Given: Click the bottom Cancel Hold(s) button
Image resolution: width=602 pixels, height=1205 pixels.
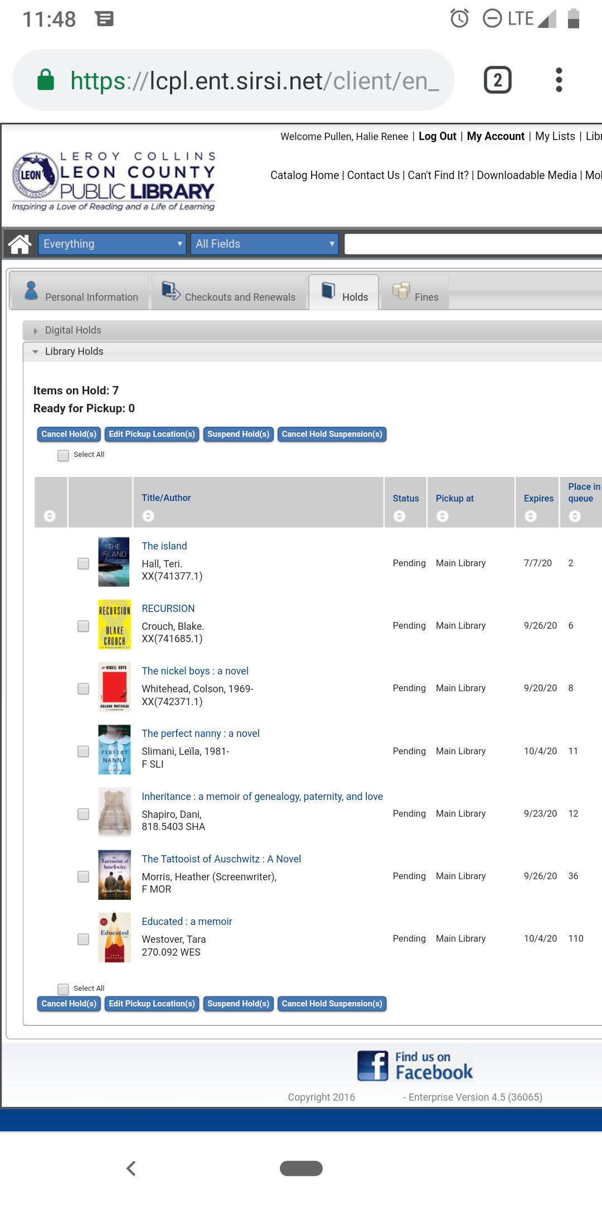Looking at the screenshot, I should (x=69, y=1004).
